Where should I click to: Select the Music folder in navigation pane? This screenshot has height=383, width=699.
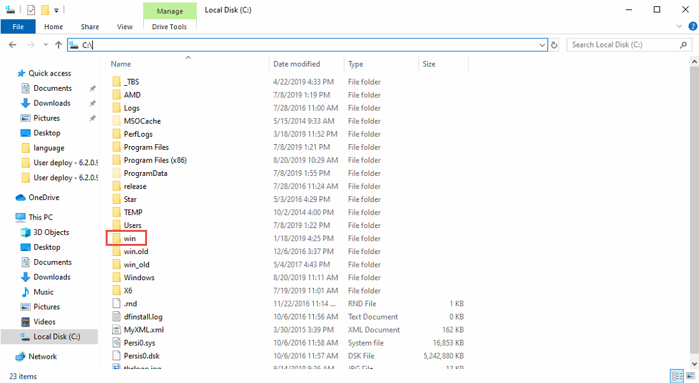[x=43, y=292]
